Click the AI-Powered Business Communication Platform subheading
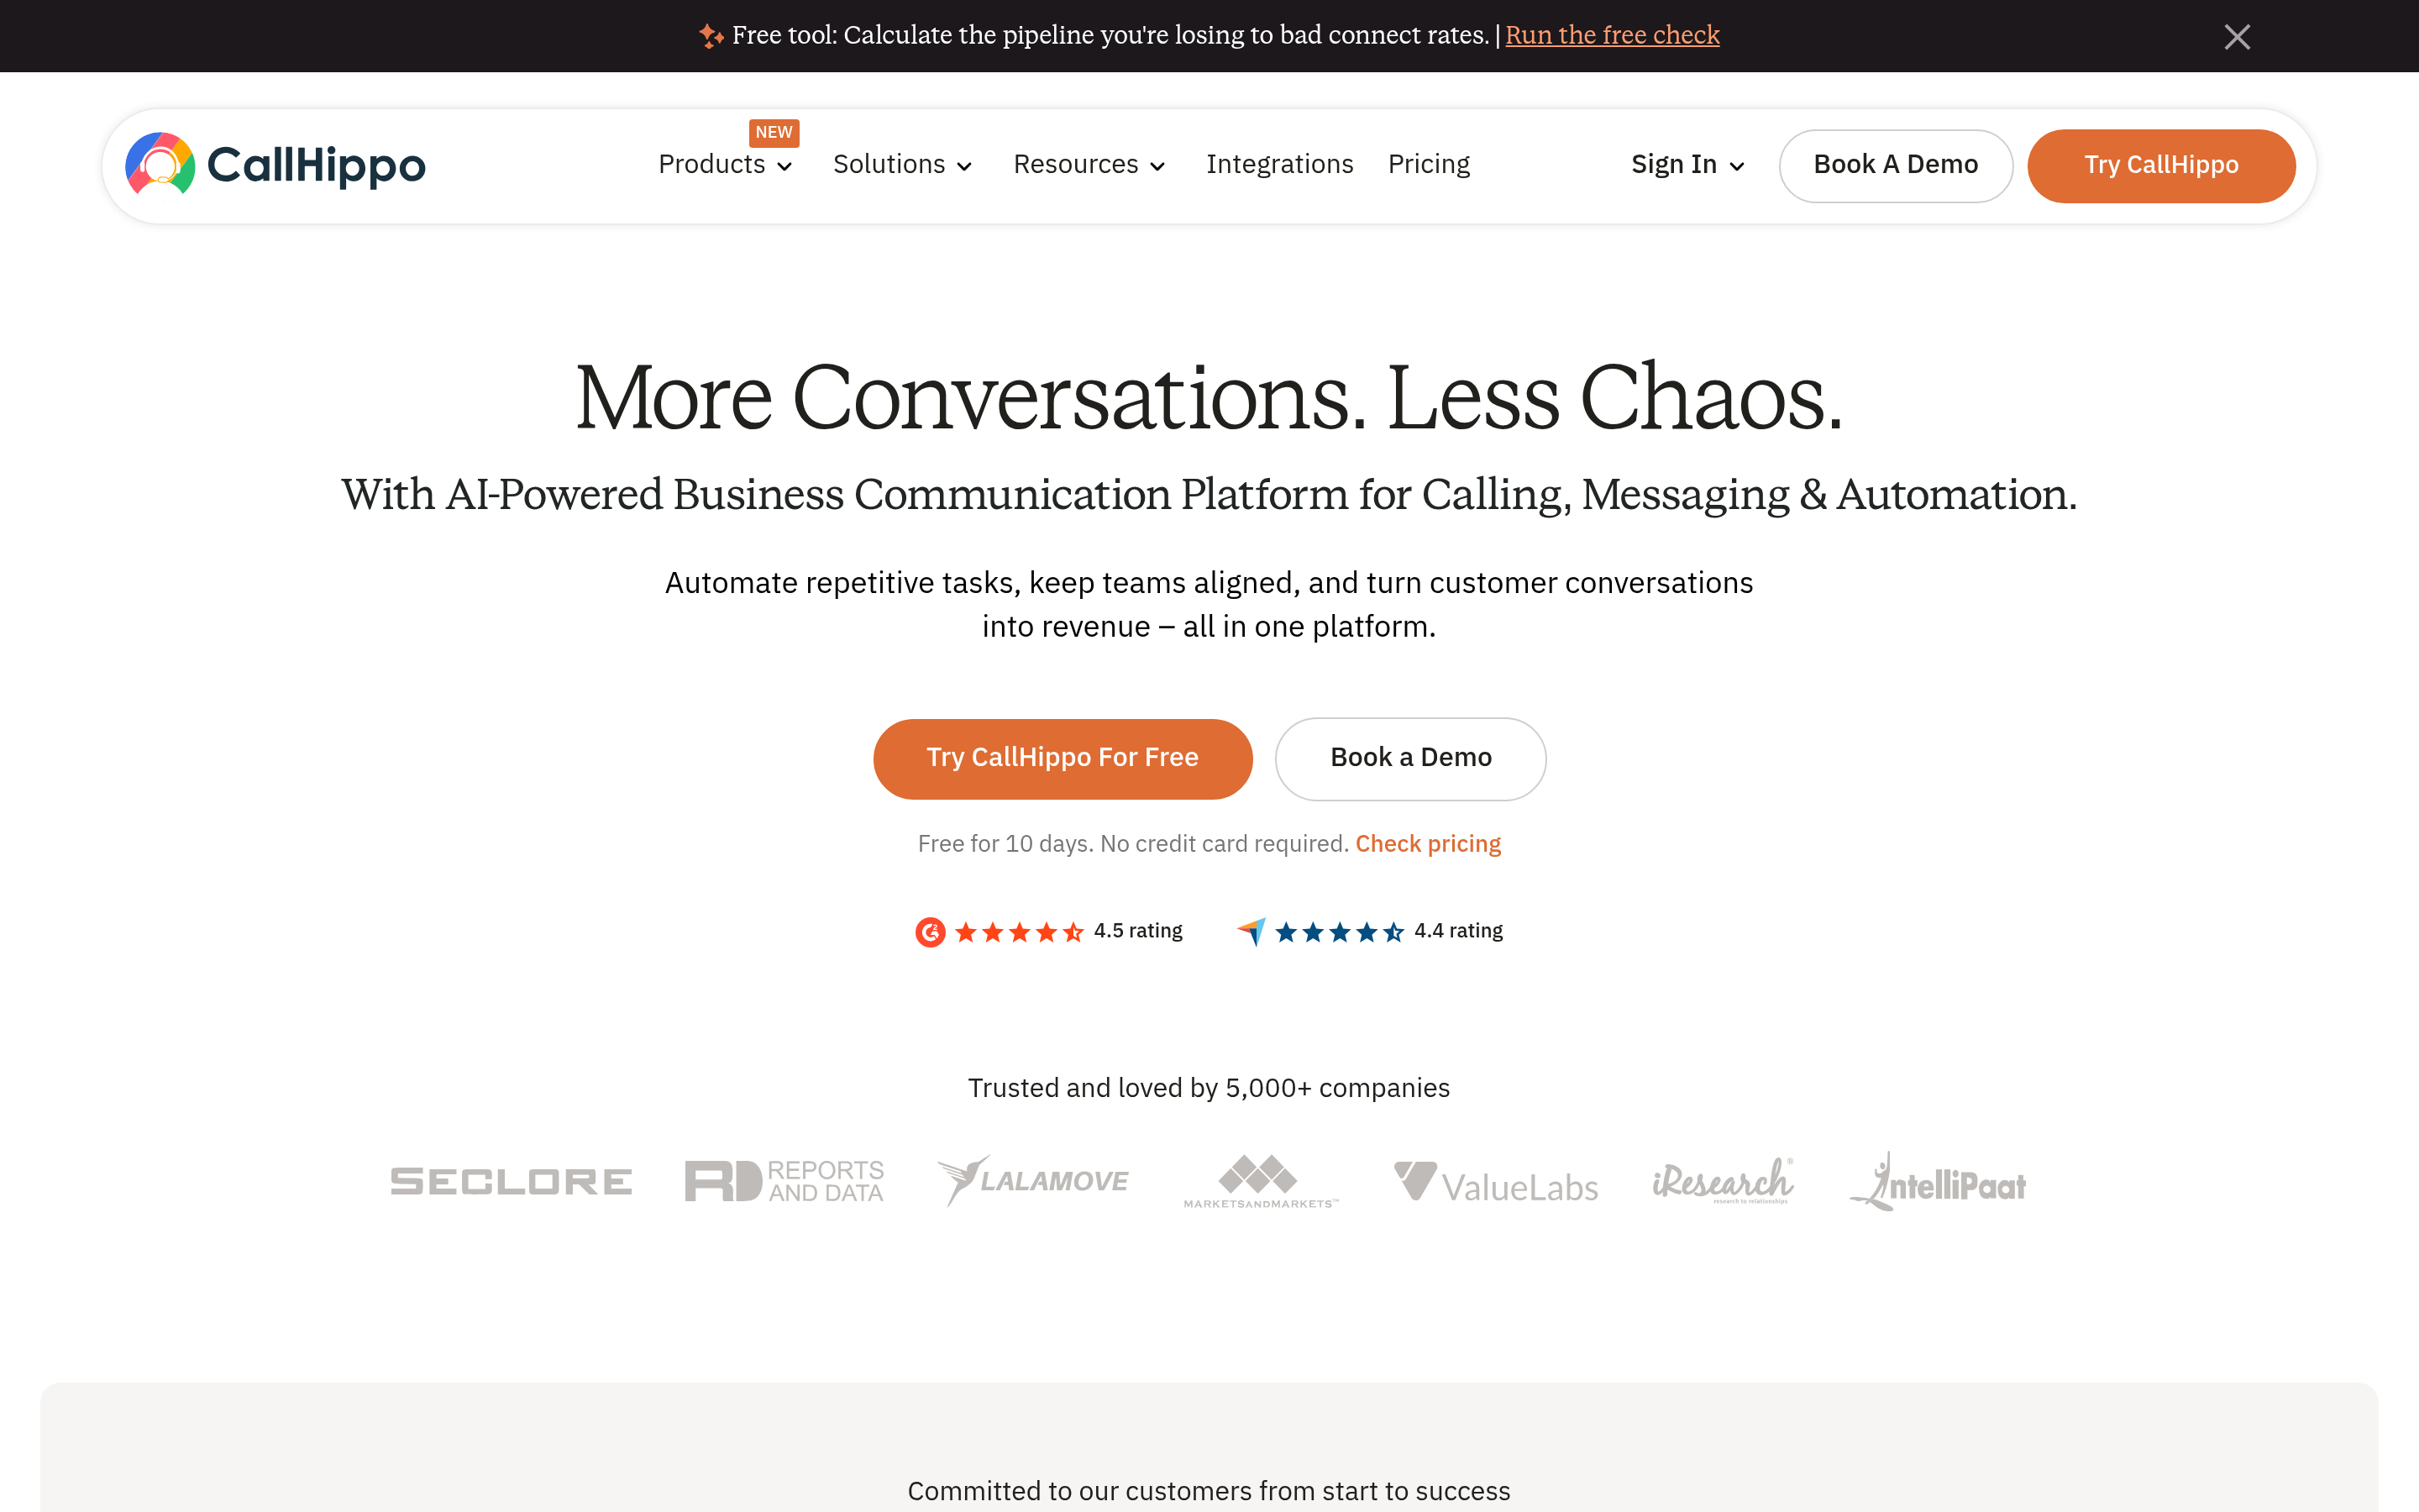The height and width of the screenshot is (1512, 2419). coord(1209,495)
